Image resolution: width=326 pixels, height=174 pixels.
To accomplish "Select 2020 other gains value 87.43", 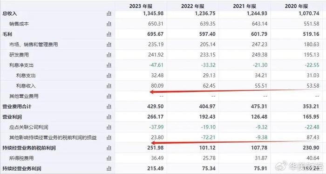I will point(313,137).
